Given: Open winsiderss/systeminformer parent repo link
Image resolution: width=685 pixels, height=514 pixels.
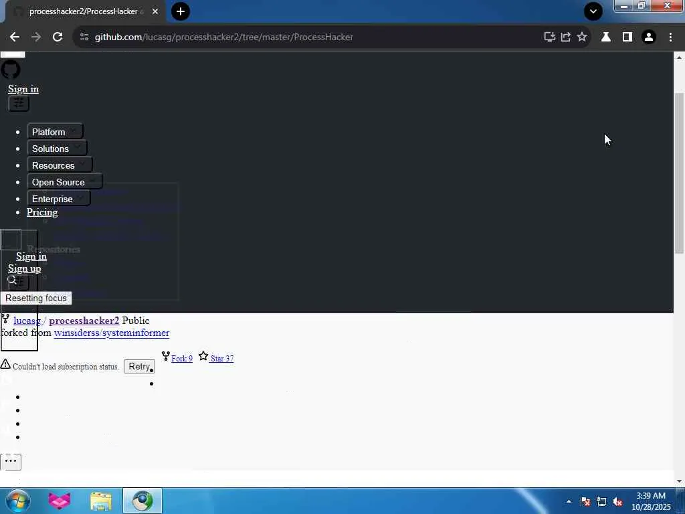Looking at the screenshot, I should (x=112, y=333).
